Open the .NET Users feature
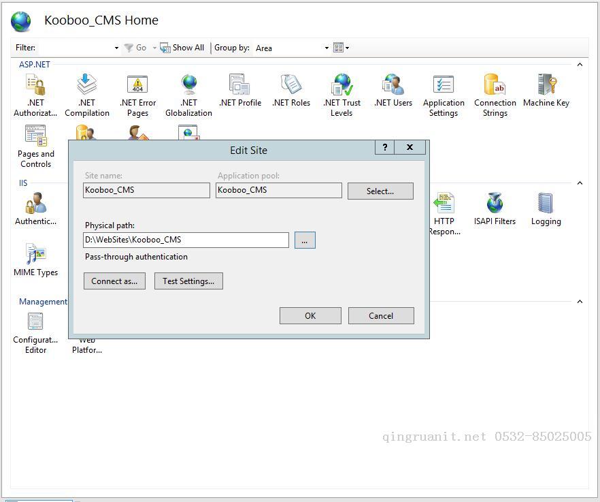Viewport: 600px width, 502px height. pos(393,91)
